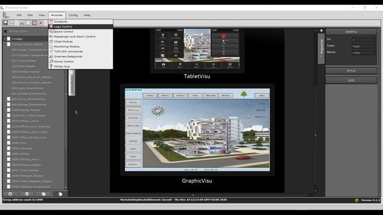The image size is (383, 215).
Task: Click the hand icon button below page list
Action: (x=60, y=194)
